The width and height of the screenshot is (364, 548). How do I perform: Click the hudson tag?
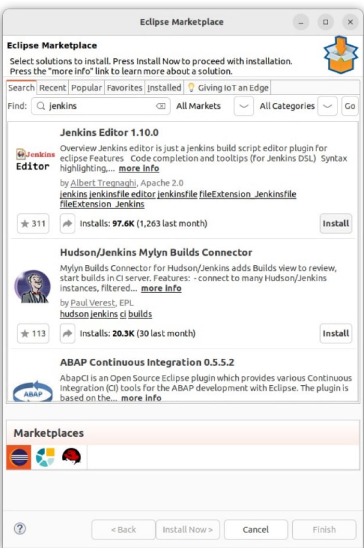click(x=74, y=314)
